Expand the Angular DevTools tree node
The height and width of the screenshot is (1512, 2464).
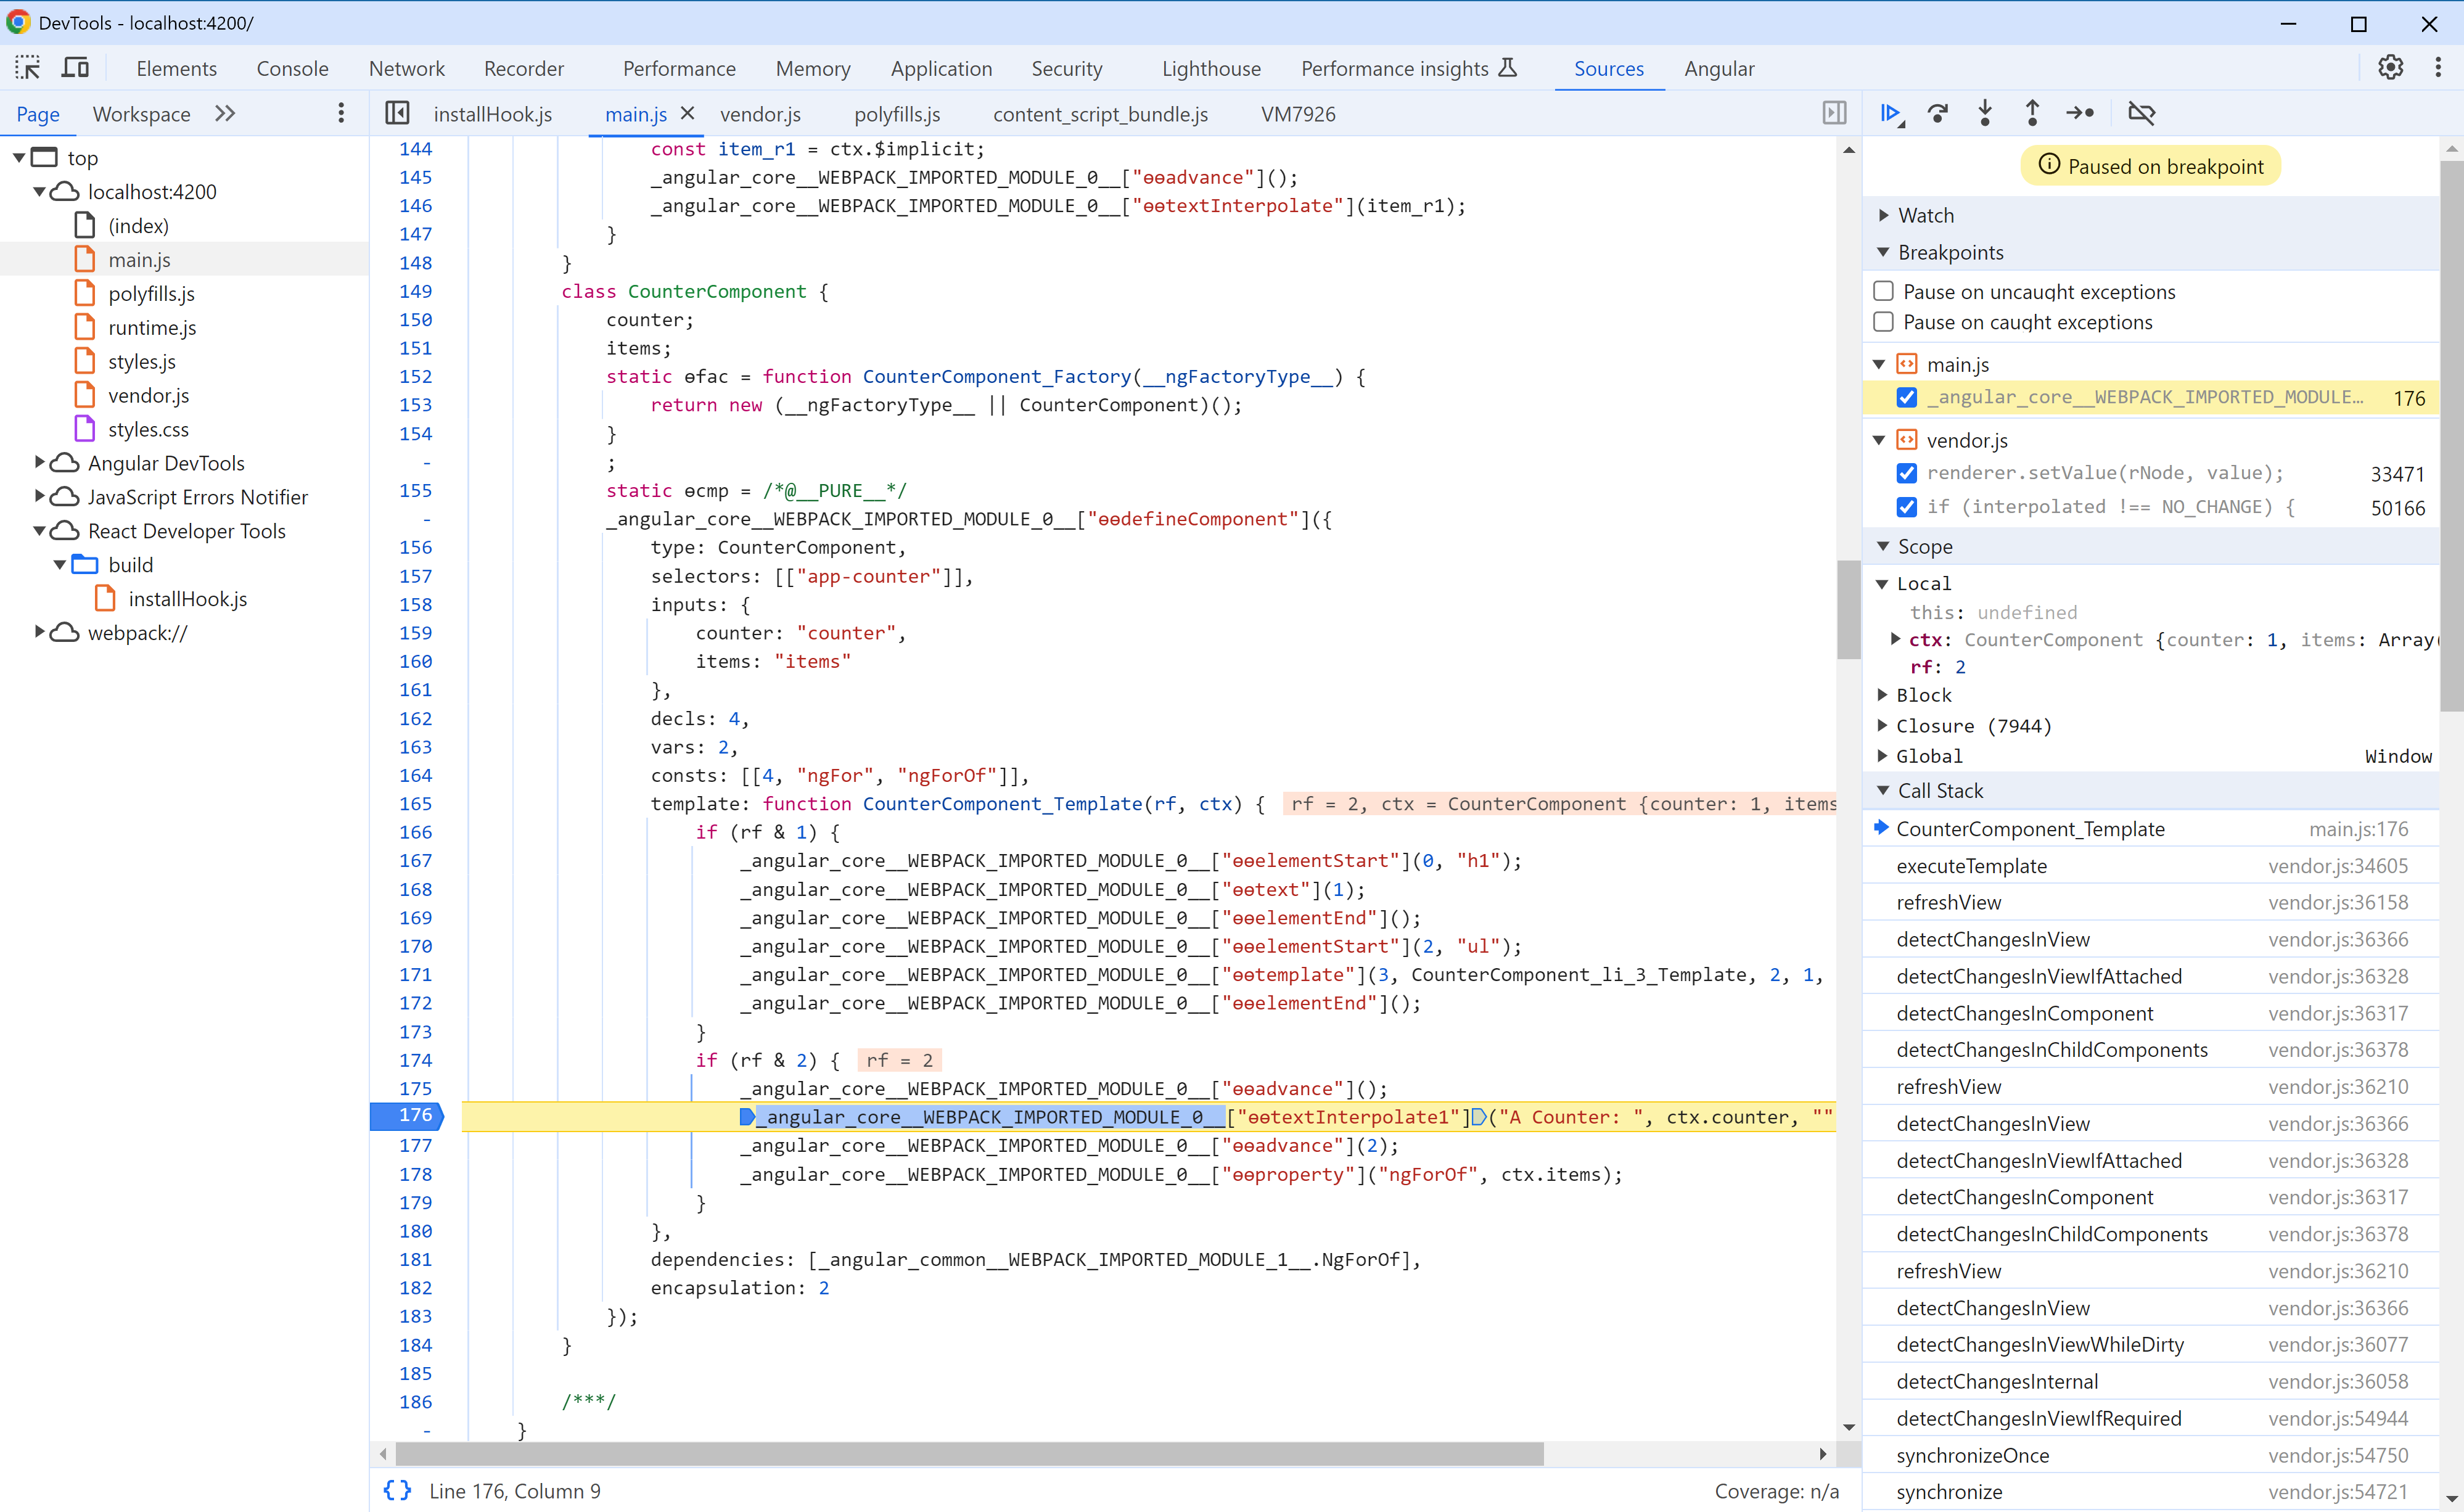(x=40, y=462)
